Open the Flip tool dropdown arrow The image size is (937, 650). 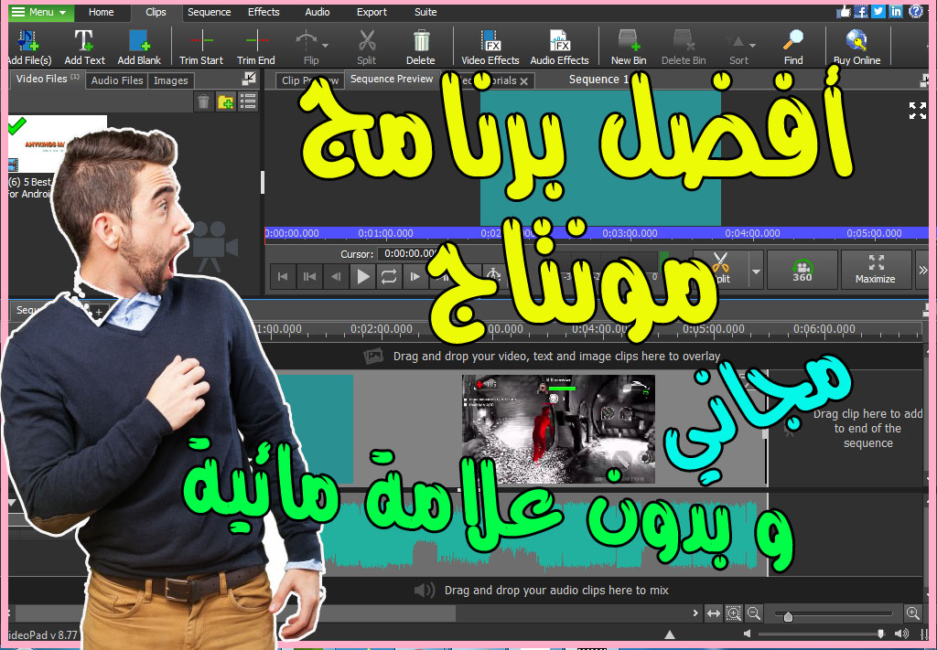[x=326, y=45]
